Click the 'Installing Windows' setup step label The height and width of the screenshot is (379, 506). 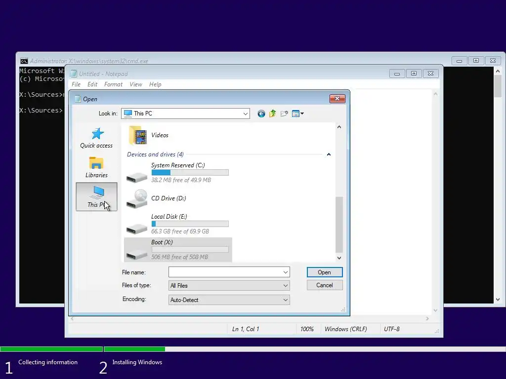pos(137,362)
